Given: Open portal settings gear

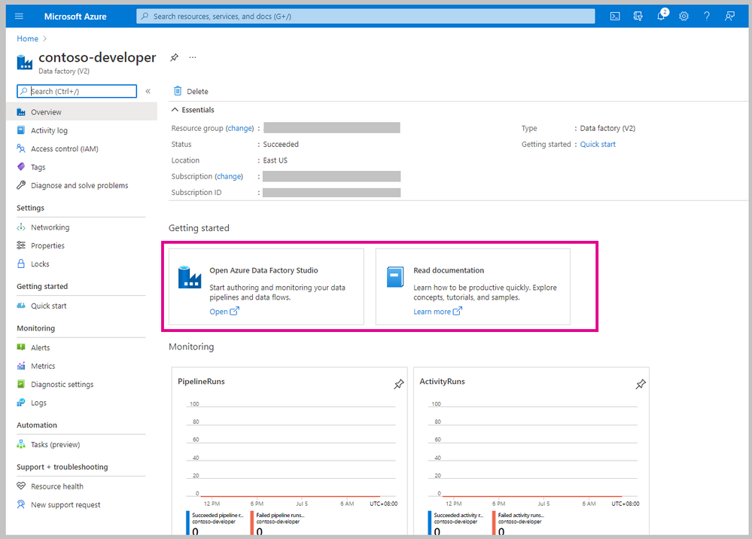Looking at the screenshot, I should click(684, 17).
